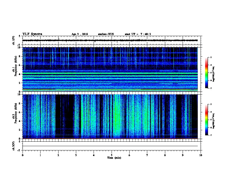Click time axis tick label "3"
This screenshot has width=226, height=174.
point(76,155)
